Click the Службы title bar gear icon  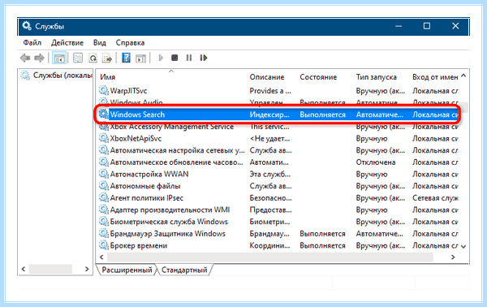point(27,26)
